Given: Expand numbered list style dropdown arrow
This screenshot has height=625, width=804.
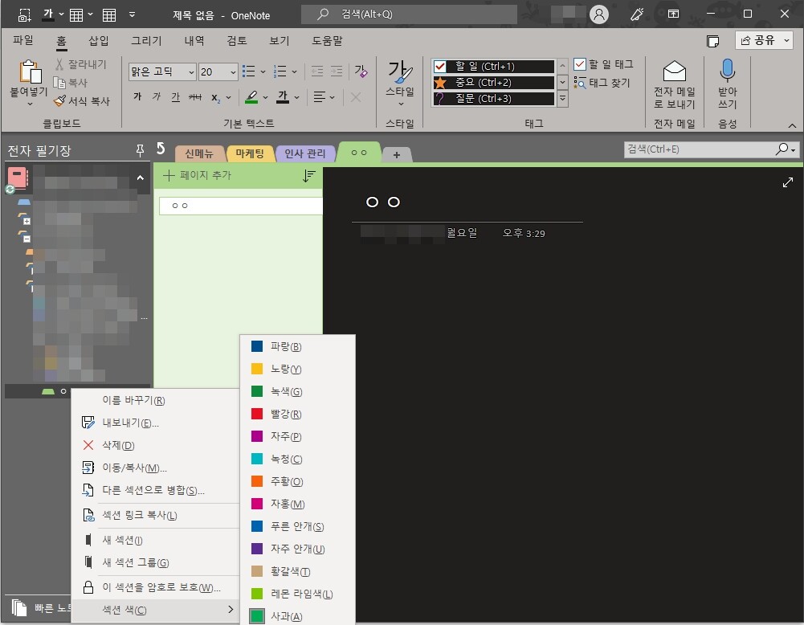Looking at the screenshot, I should click(x=294, y=71).
